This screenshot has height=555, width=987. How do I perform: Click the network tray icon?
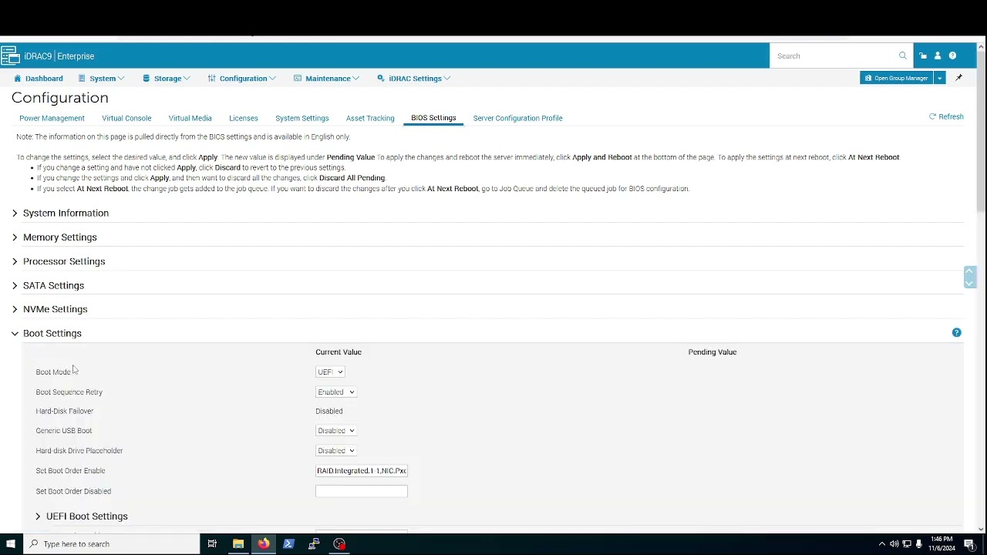click(907, 543)
